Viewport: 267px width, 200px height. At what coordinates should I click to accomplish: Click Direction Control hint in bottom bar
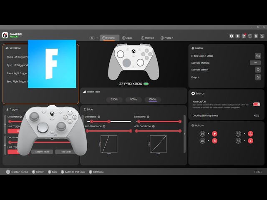point(17,172)
